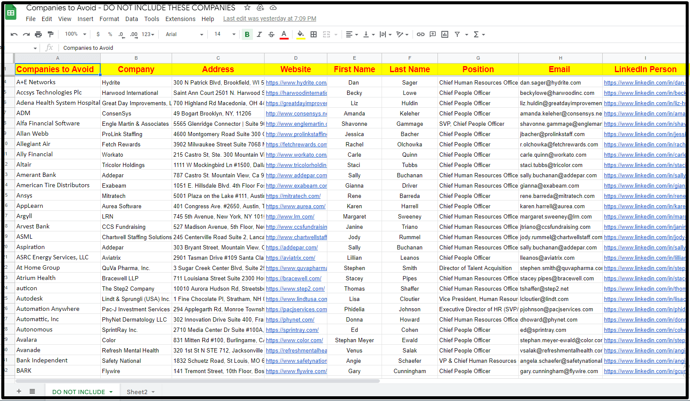Print the spreadsheet
This screenshot has width=690, height=401.
coord(38,34)
